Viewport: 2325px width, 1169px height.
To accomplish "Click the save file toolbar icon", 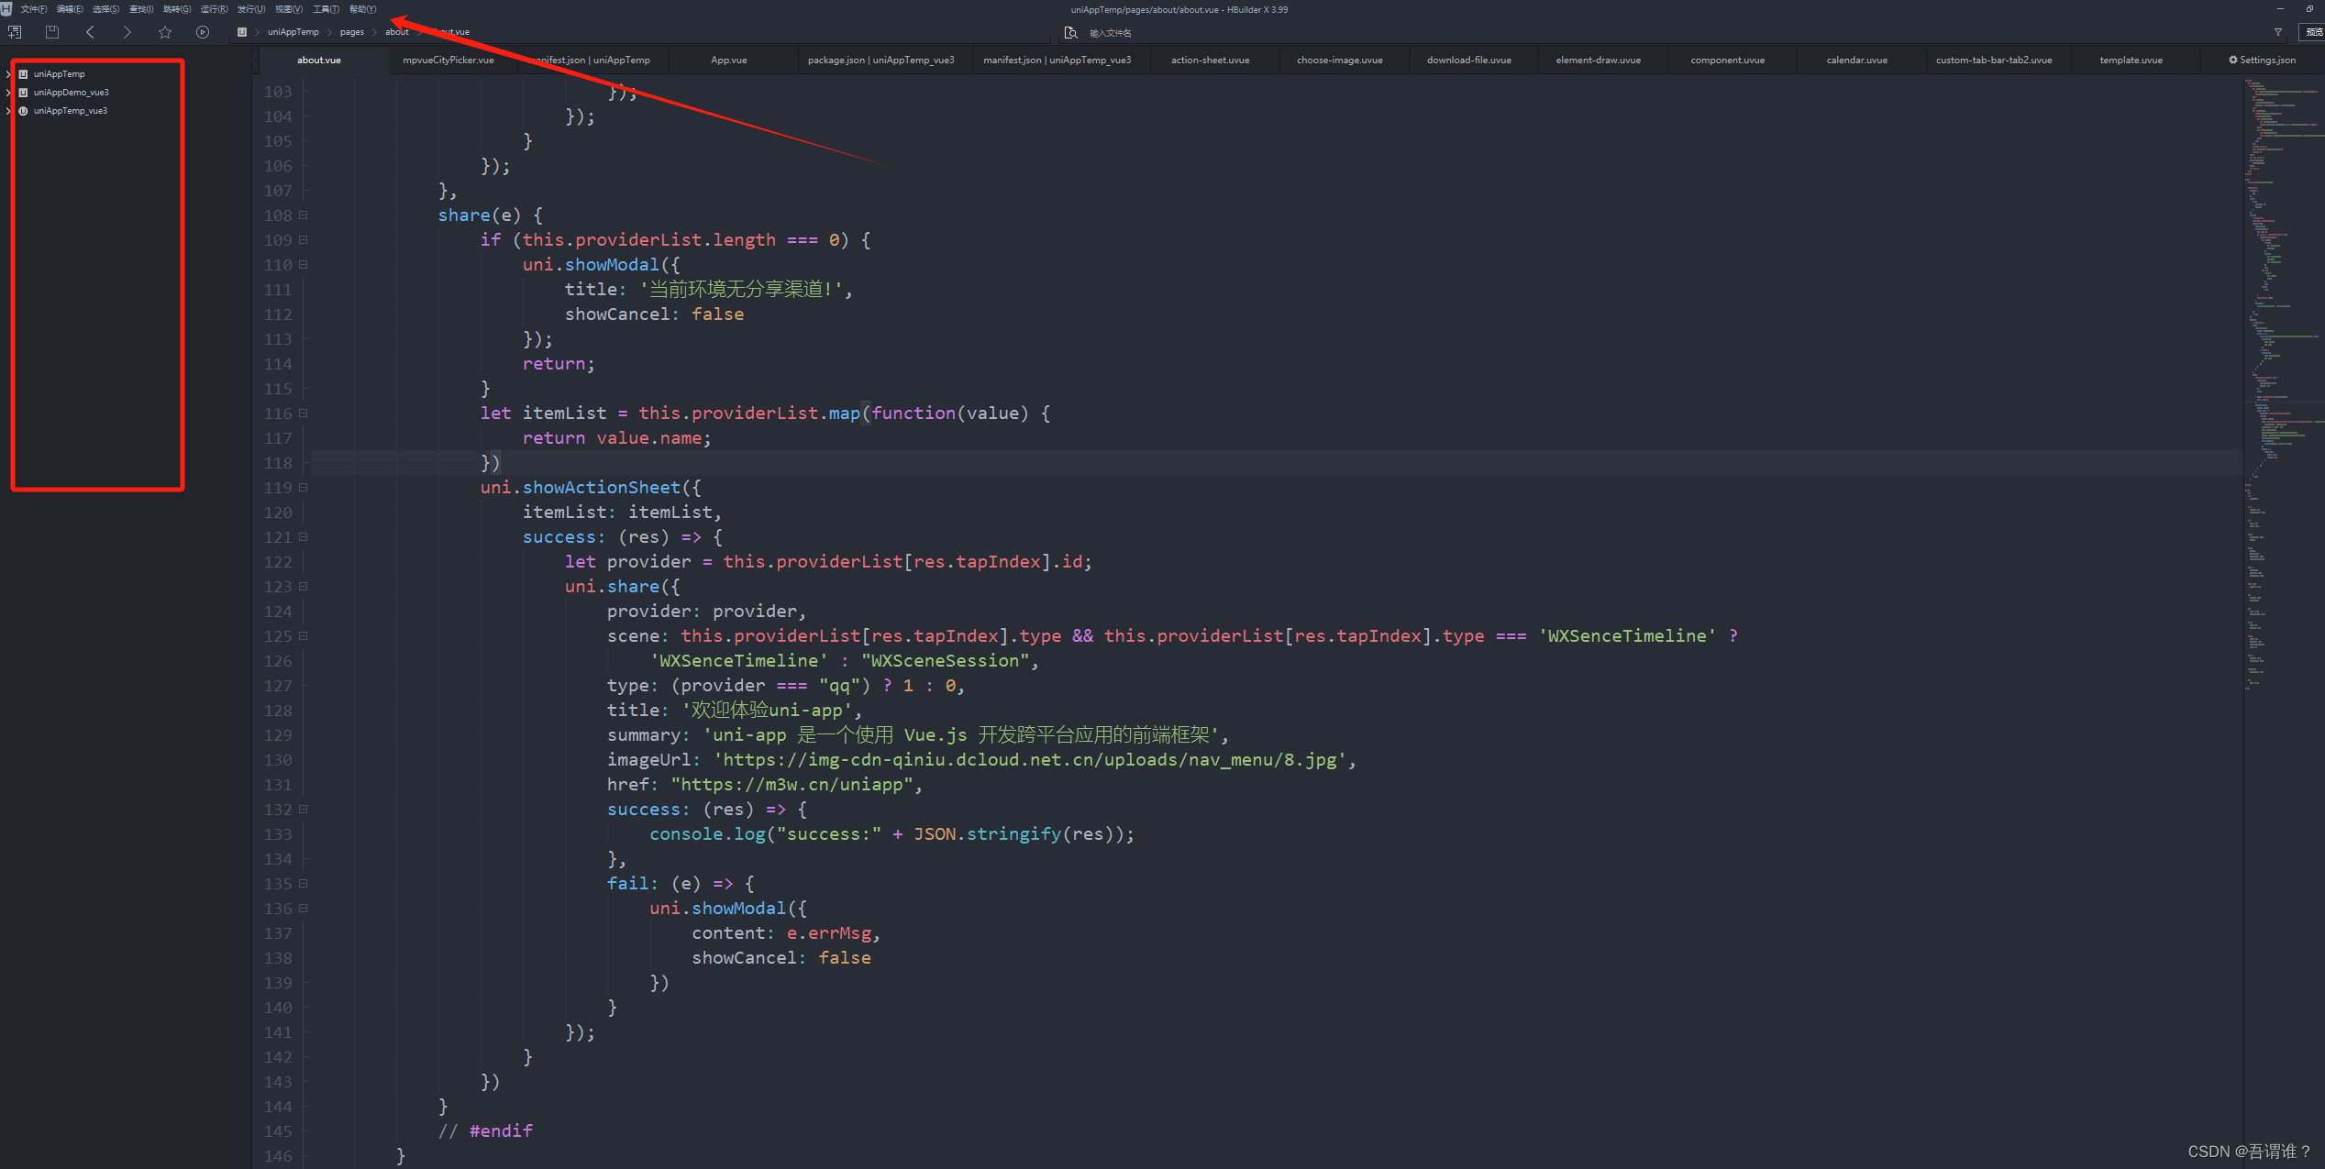I will point(52,32).
